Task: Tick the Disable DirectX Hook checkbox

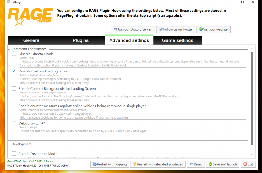Action: click(14, 54)
